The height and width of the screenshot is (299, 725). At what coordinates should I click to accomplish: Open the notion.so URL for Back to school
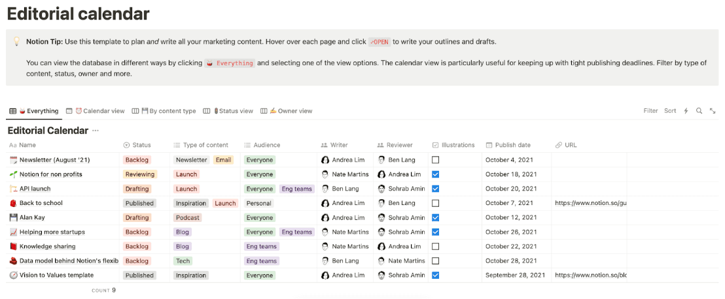pyautogui.click(x=590, y=203)
